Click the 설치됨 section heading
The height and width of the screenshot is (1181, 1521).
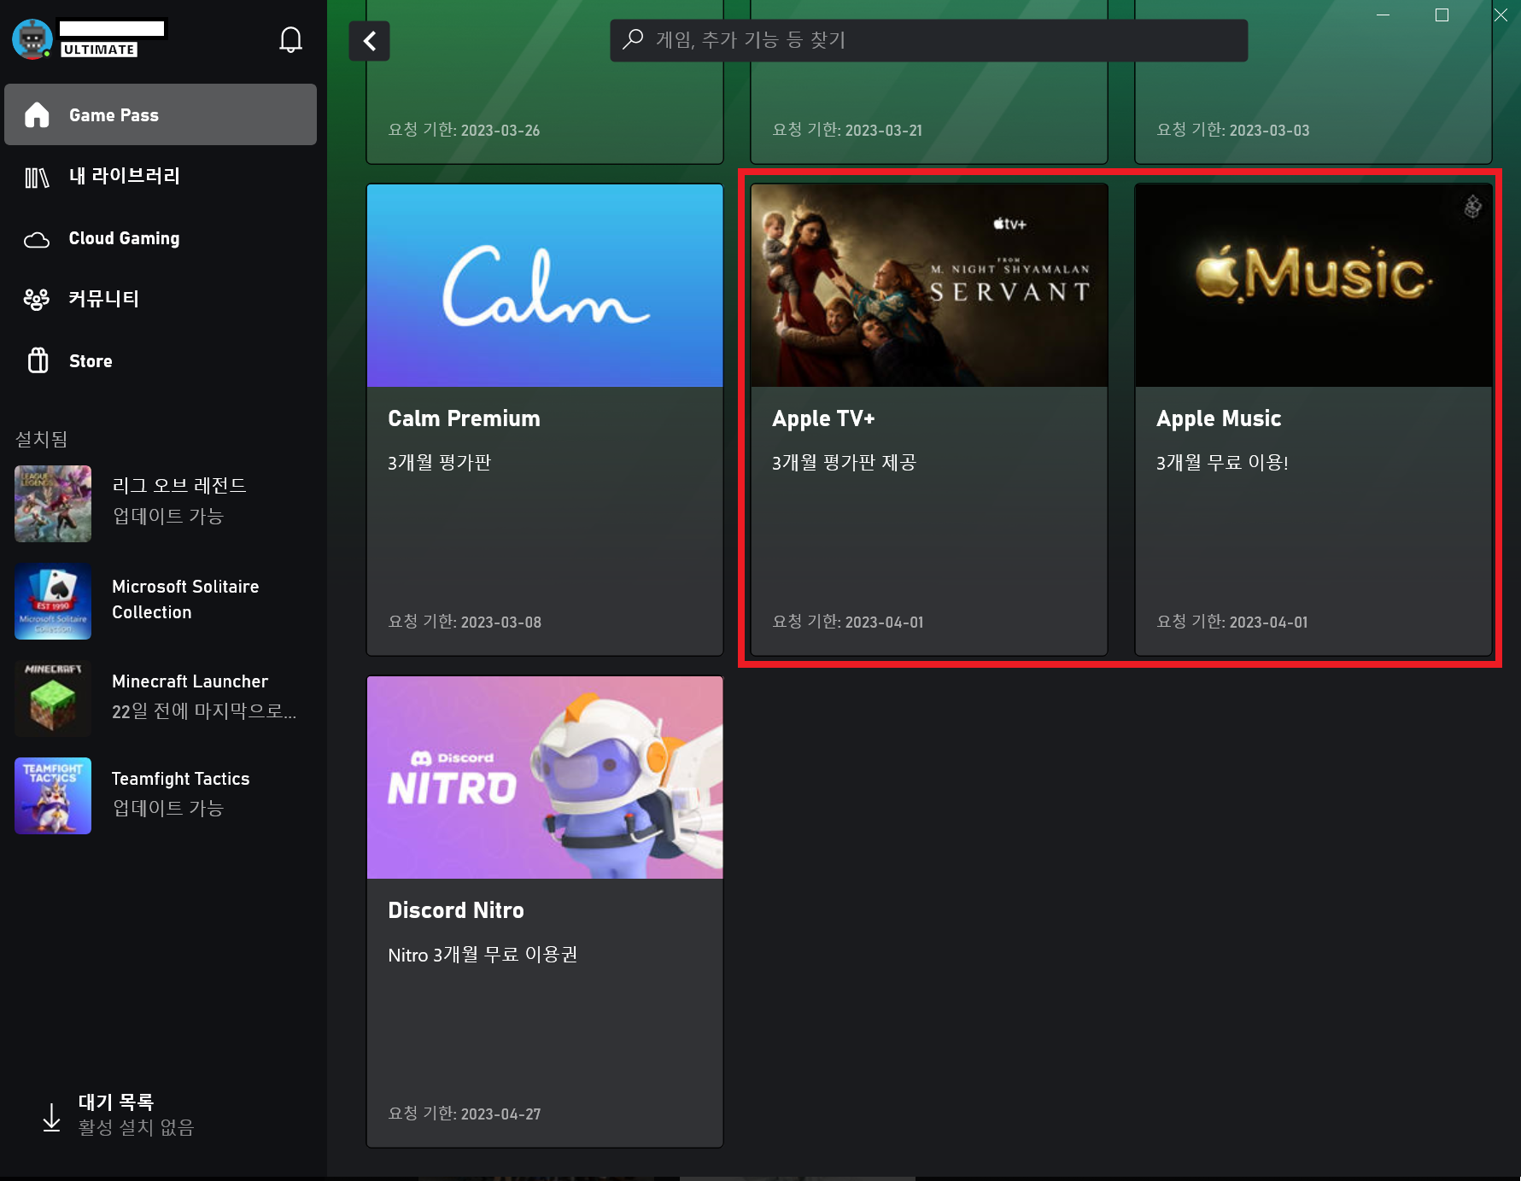[41, 439]
